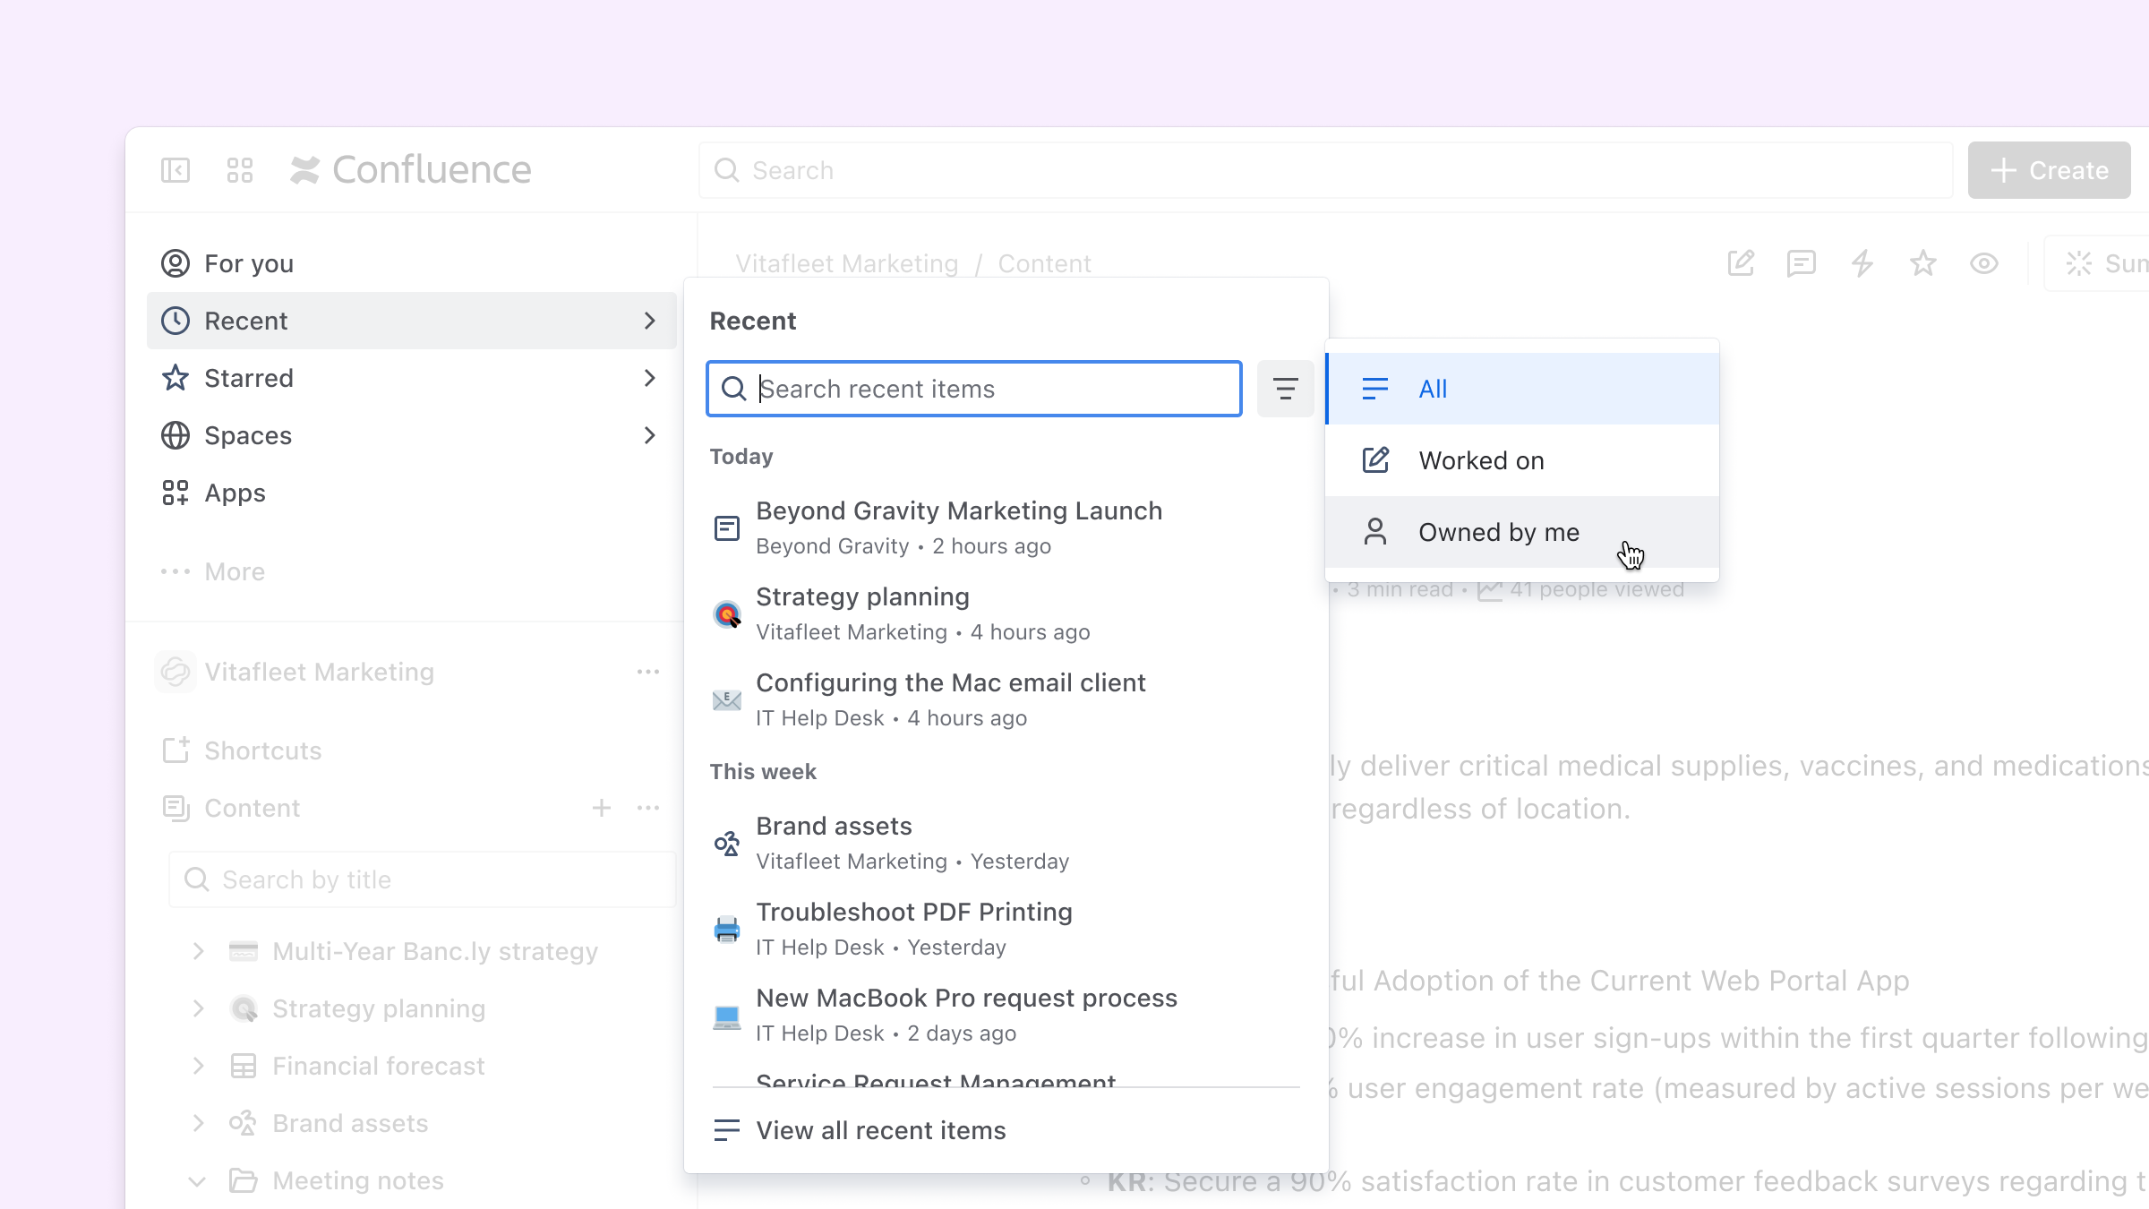This screenshot has height=1209, width=2149.
Task: Collapse the sidebar with the panel icon
Action: click(176, 170)
